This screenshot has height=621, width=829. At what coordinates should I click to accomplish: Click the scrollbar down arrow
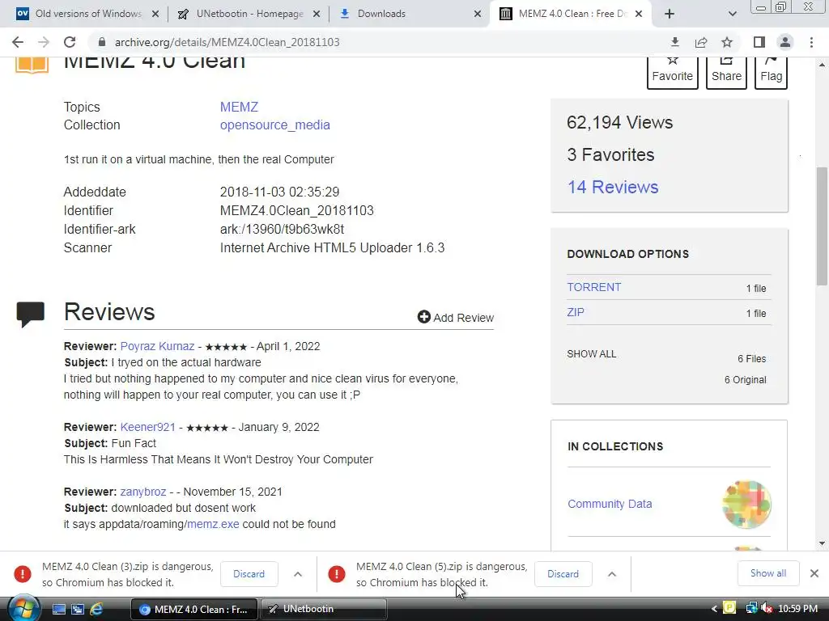click(822, 543)
